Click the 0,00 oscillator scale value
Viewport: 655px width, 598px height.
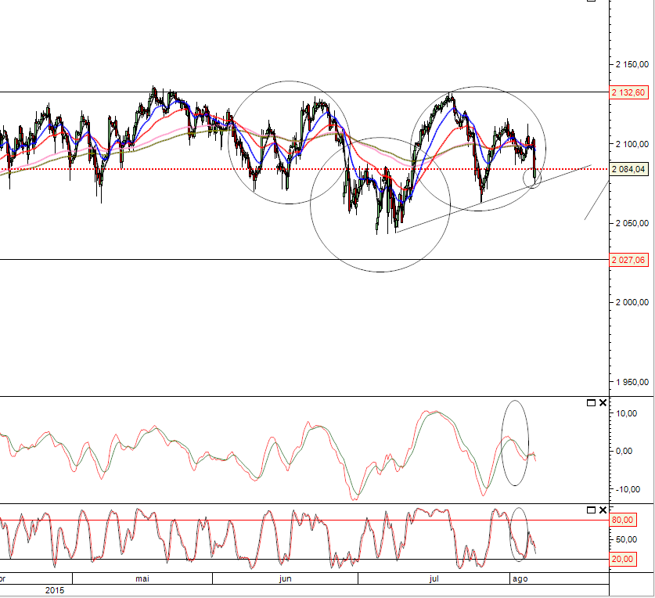[x=624, y=451]
